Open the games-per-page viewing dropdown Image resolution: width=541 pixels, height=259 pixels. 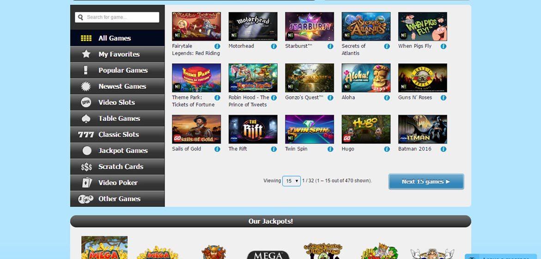point(292,181)
